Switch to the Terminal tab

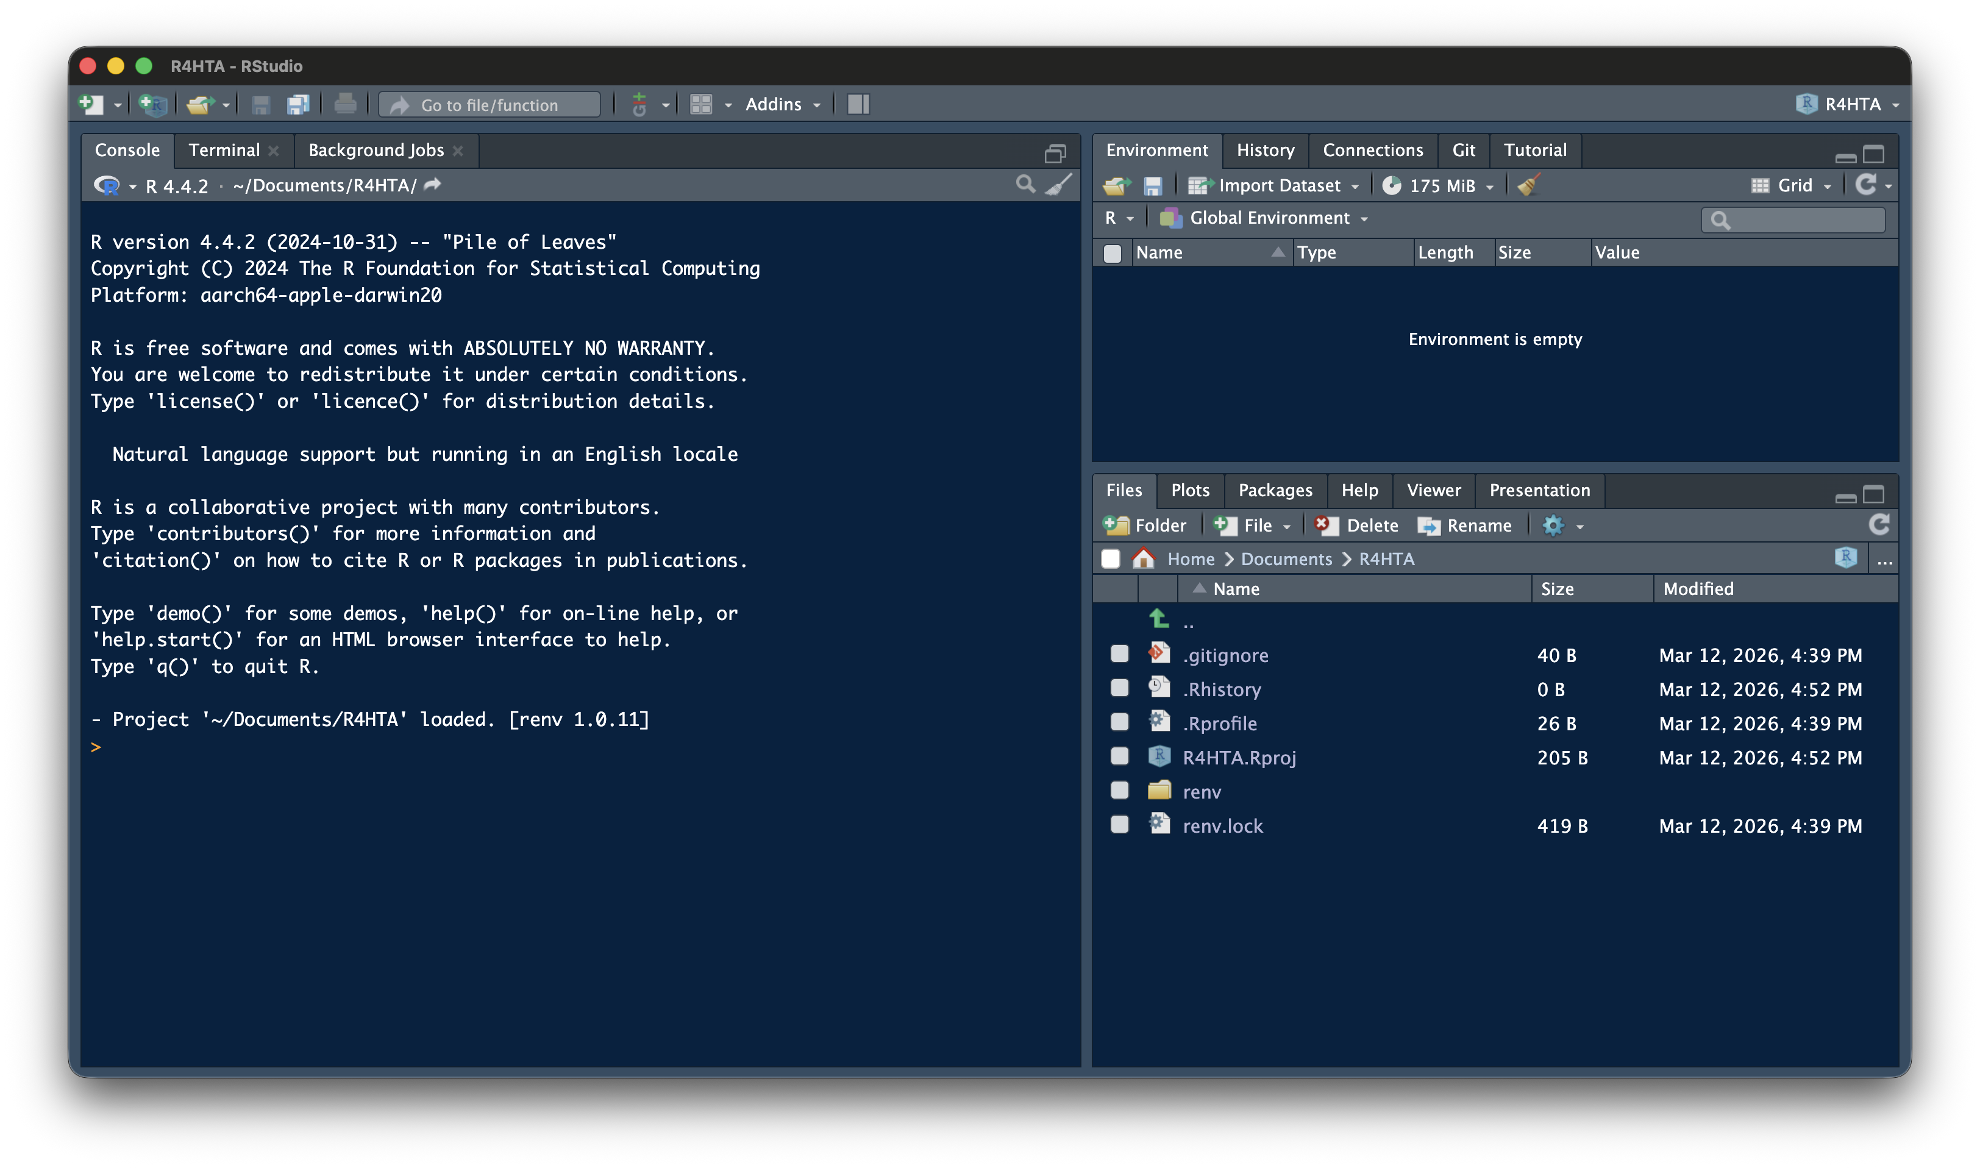pyautogui.click(x=224, y=151)
